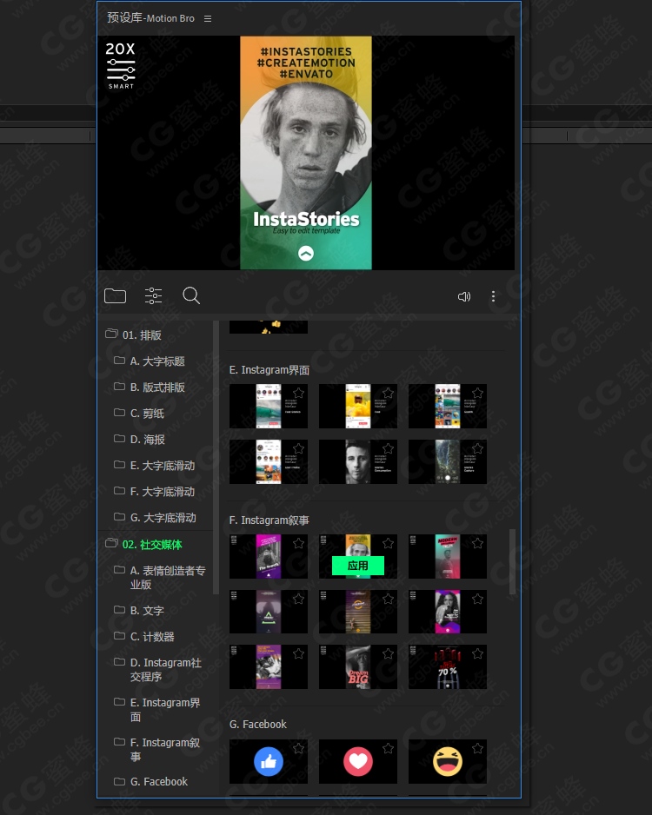Star the MODERN story preset
Image resolution: width=652 pixels, height=815 pixels.
[477, 543]
